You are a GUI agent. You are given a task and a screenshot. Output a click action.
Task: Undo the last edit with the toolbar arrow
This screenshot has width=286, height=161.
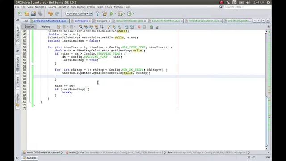[50, 14]
